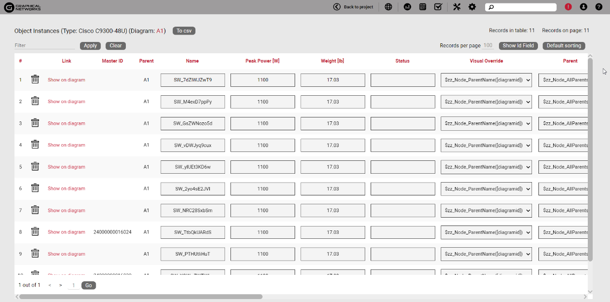Click the Default sorting button
This screenshot has width=610, height=302.
[564, 45]
